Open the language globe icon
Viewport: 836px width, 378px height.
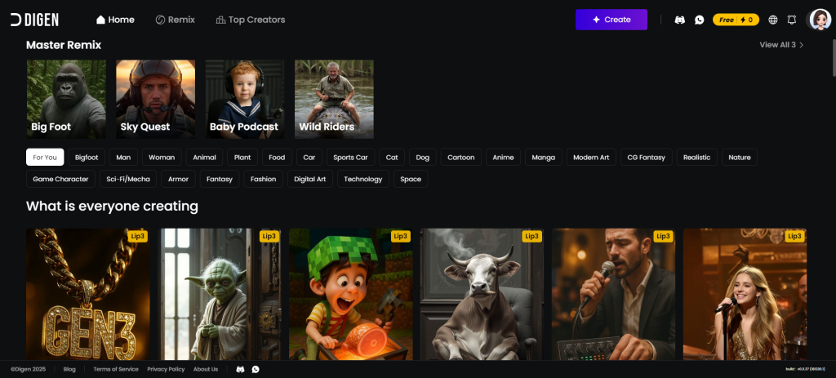click(772, 20)
